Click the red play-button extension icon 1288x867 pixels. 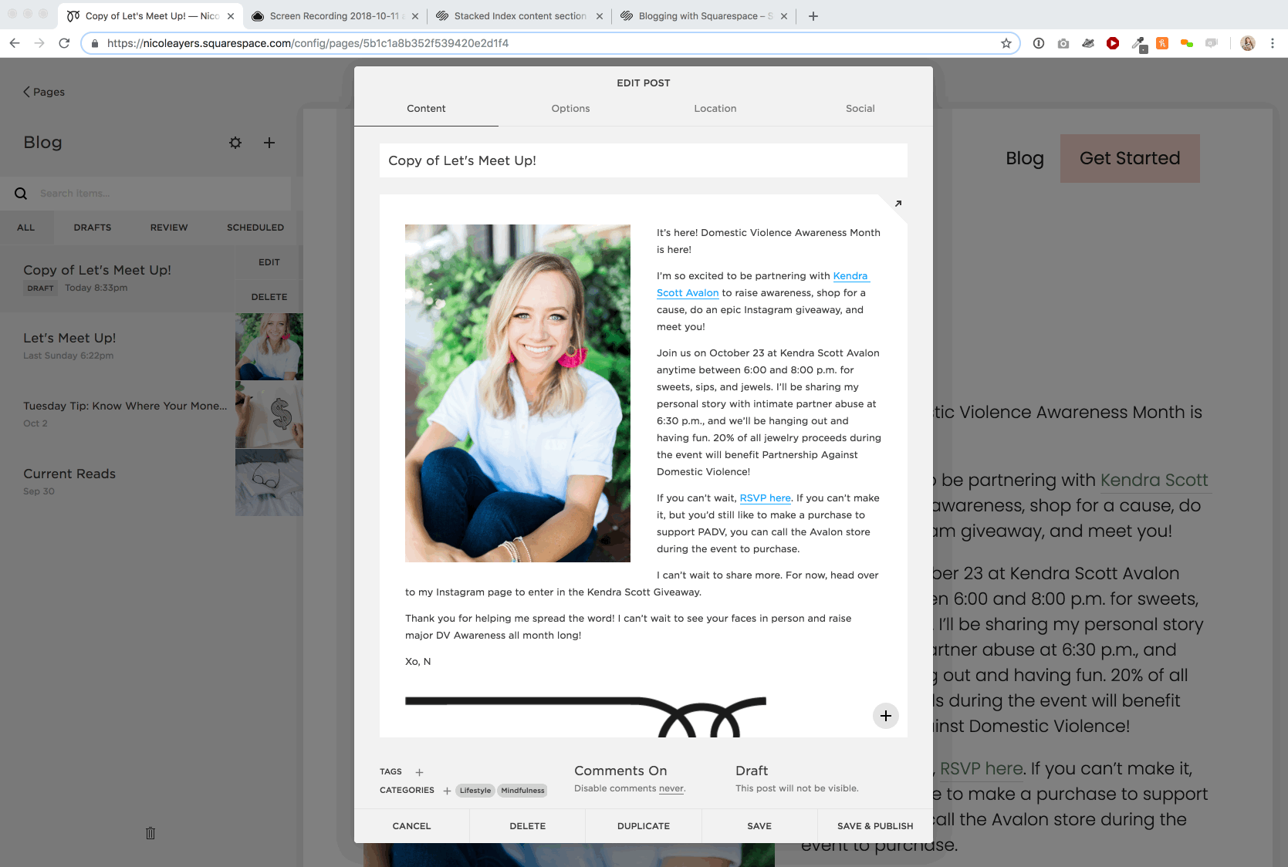(x=1113, y=43)
